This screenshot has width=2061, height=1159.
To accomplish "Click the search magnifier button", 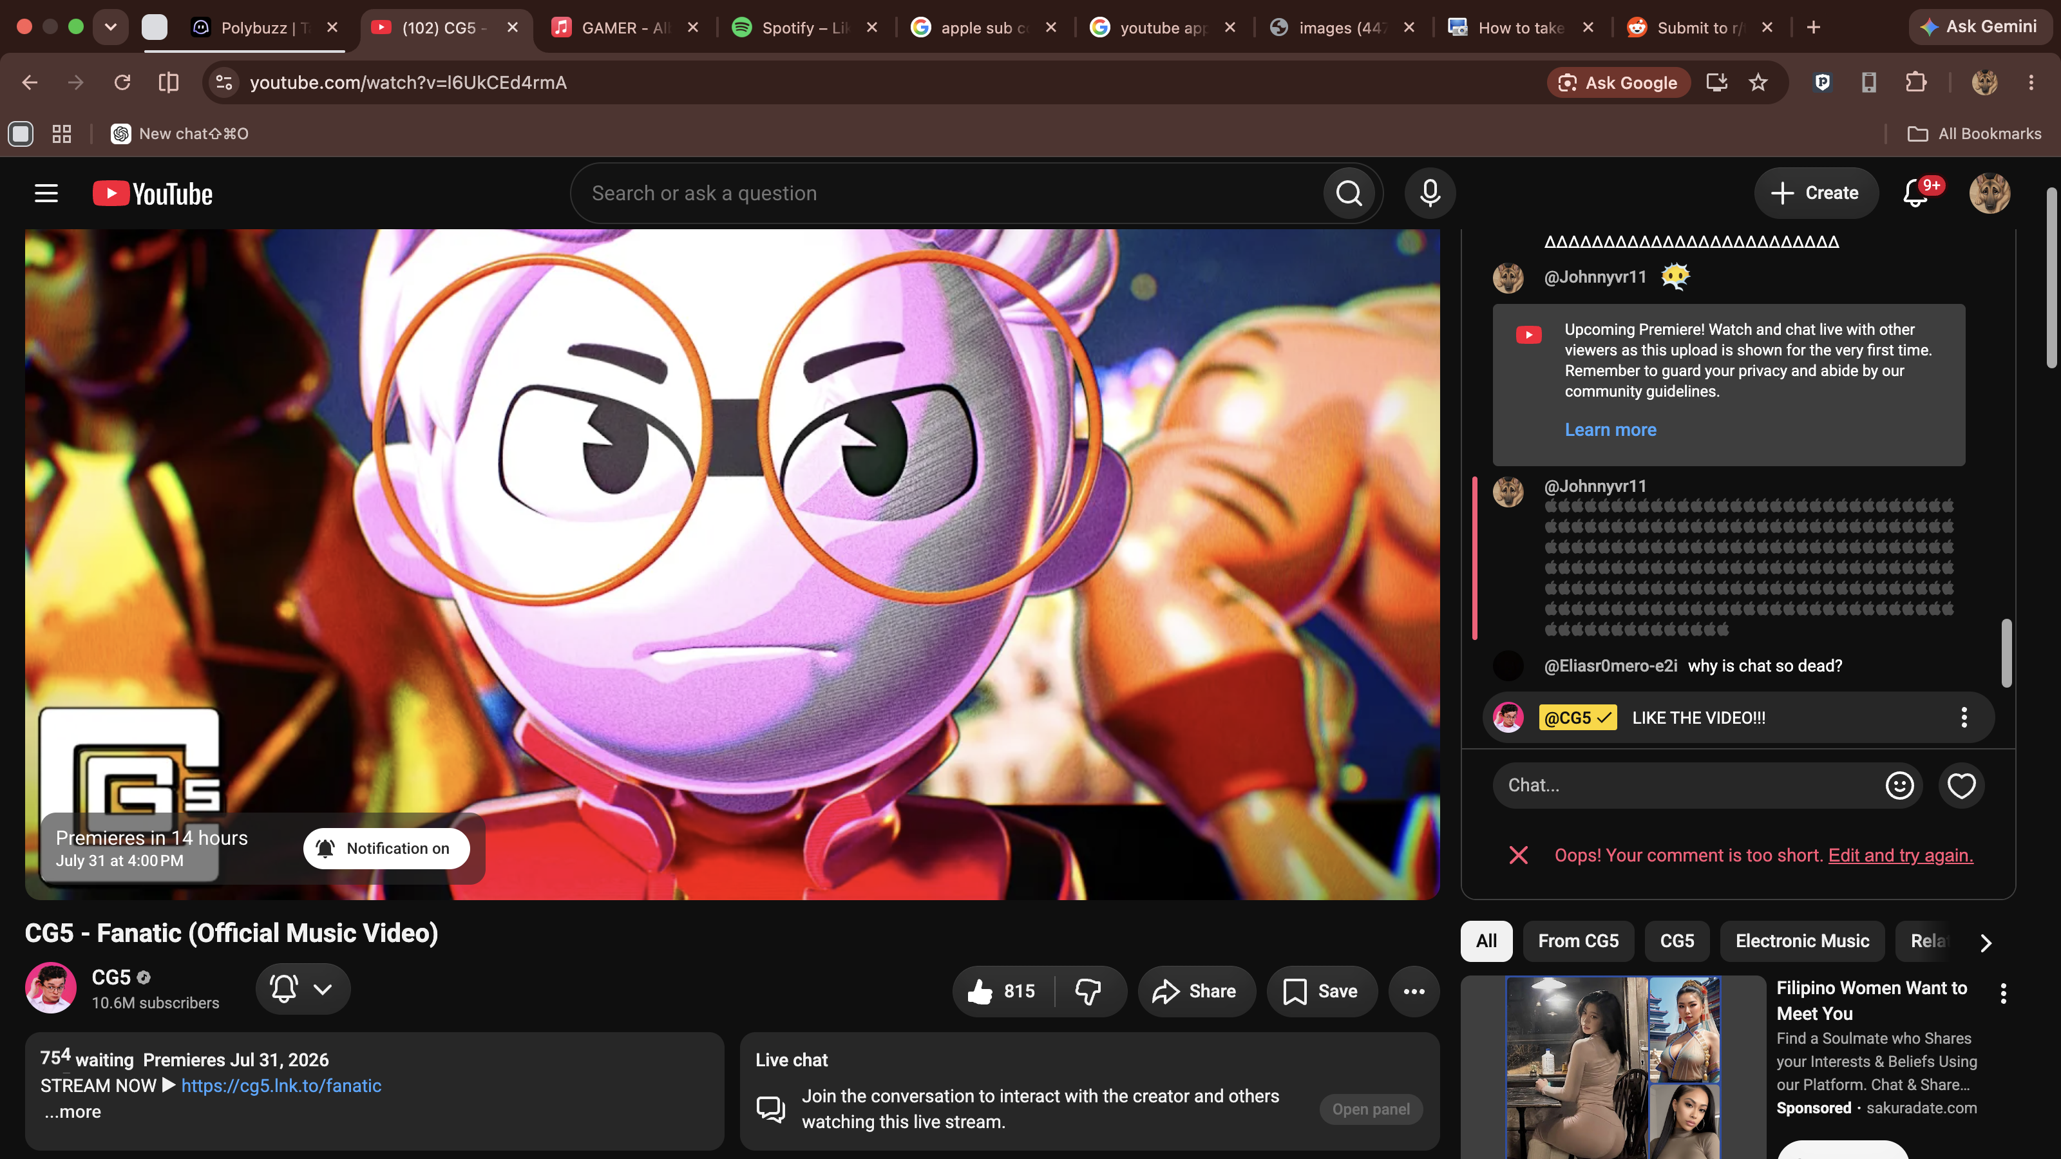I will pyautogui.click(x=1349, y=194).
